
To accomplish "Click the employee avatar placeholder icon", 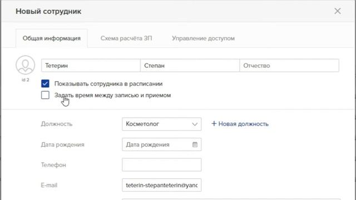I will pyautogui.click(x=25, y=65).
